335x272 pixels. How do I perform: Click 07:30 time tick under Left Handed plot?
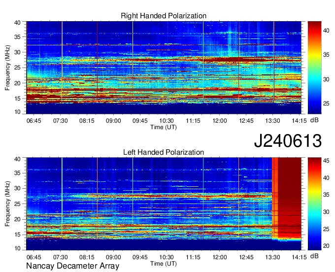tap(60, 257)
